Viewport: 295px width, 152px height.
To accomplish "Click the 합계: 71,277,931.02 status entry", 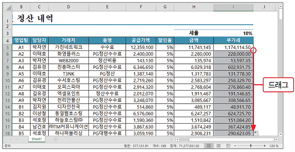I will (184, 146).
